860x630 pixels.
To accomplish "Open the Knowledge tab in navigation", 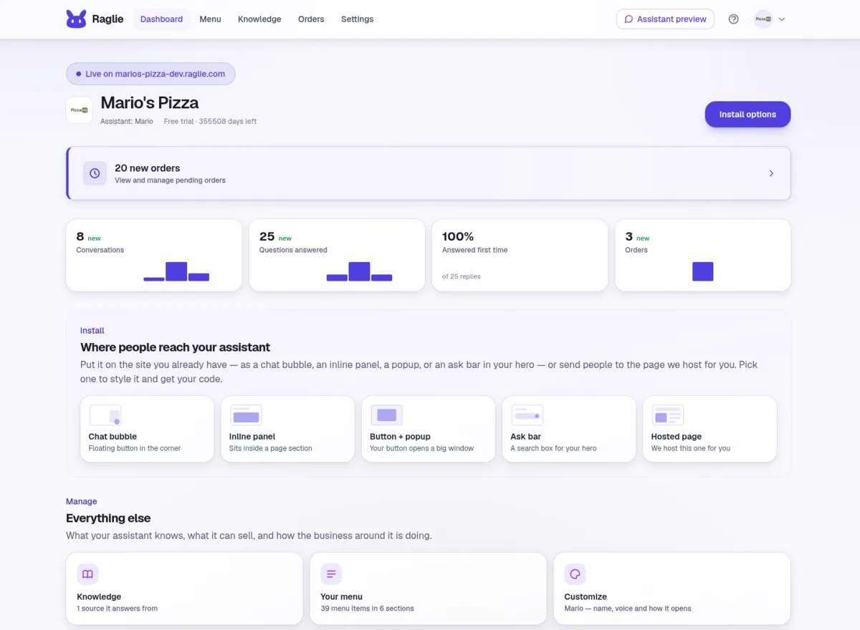I will tap(259, 19).
